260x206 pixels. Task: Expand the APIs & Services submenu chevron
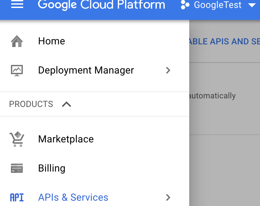click(x=168, y=198)
